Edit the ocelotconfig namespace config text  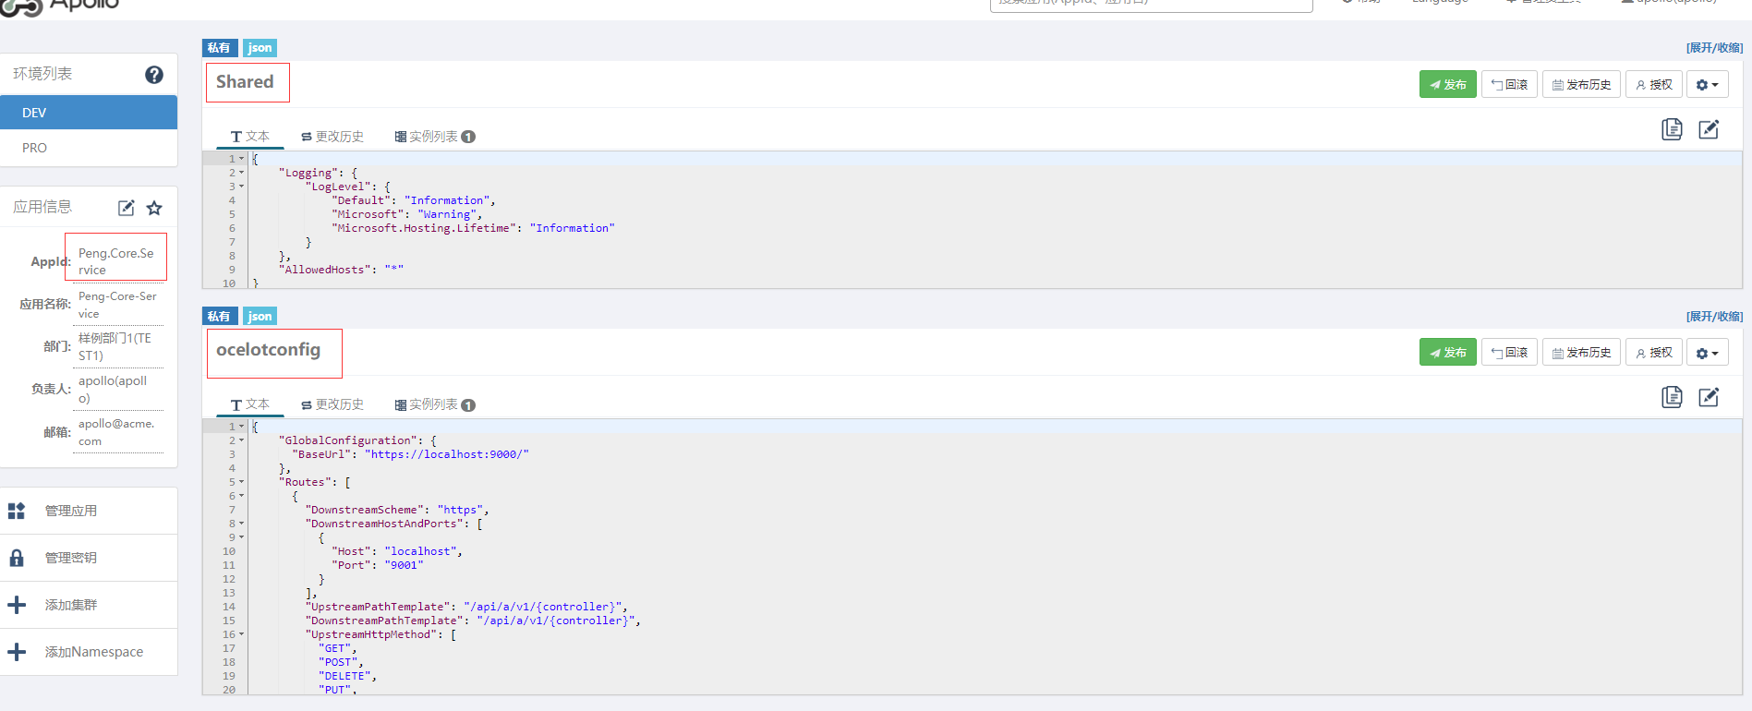[x=1709, y=397]
